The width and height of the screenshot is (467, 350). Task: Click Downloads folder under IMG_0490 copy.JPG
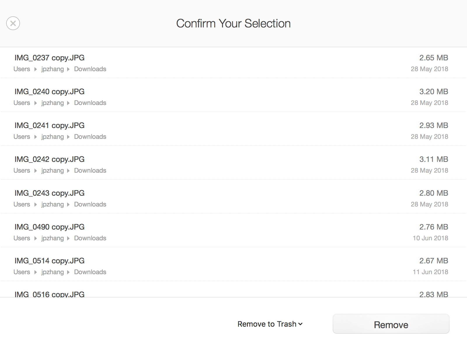pos(90,238)
